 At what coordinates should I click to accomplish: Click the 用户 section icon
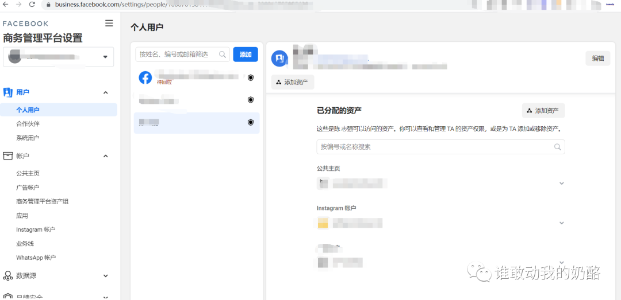[x=8, y=92]
